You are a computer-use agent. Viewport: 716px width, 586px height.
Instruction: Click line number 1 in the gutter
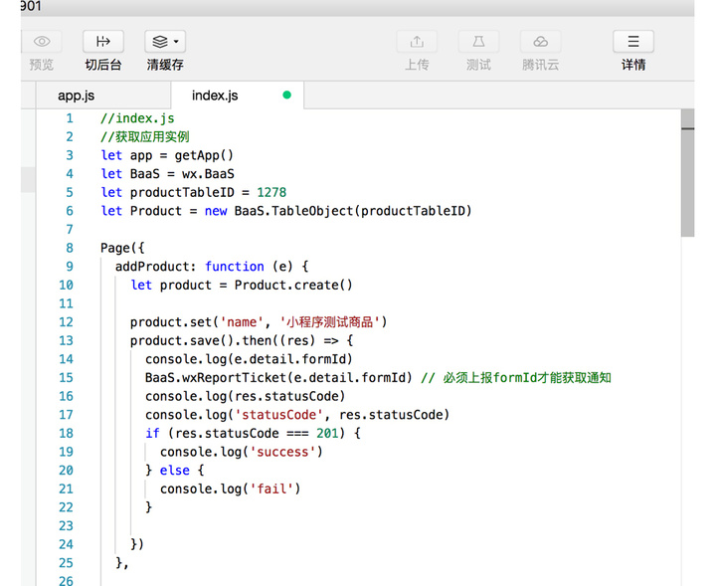coord(70,118)
